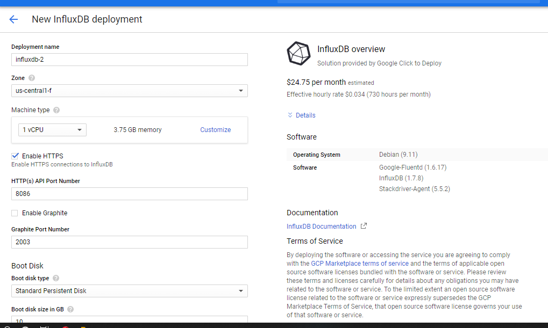Click the back arrow icon
This screenshot has width=548, height=328.
coord(13,19)
